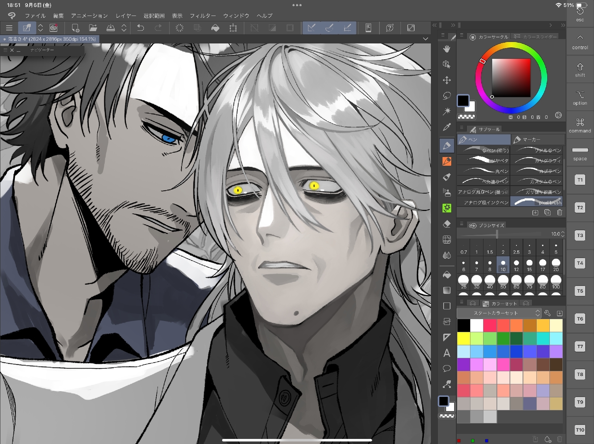Viewport: 594px width, 444px height.
Task: Select the 丸ペン sub tool
Action: tap(483, 171)
